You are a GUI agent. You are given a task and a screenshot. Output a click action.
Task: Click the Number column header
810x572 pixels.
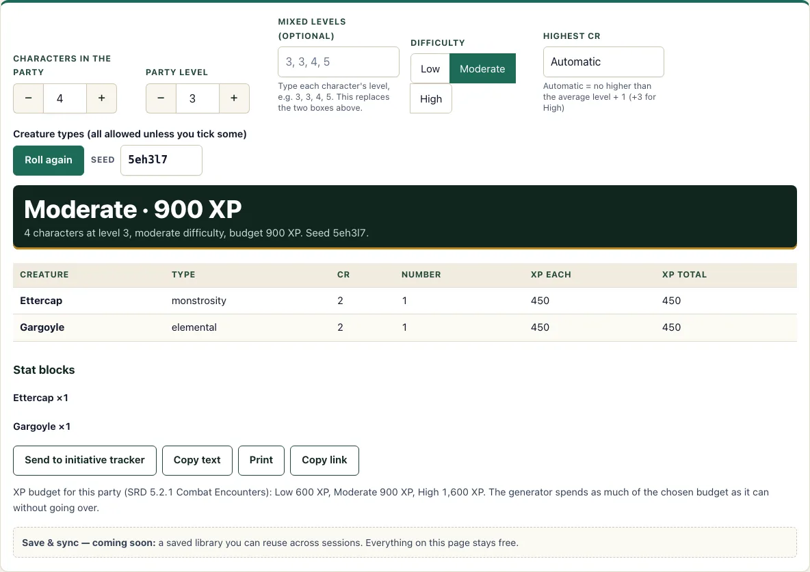(x=421, y=275)
